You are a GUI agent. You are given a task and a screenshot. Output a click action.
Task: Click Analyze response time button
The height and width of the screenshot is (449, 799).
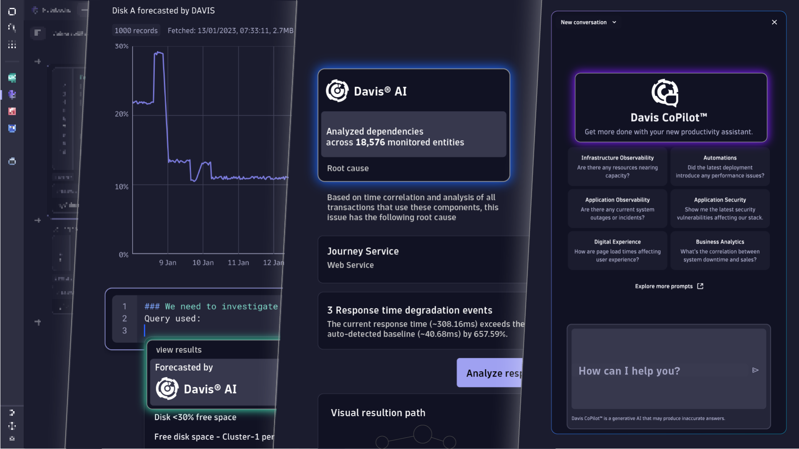click(x=491, y=372)
